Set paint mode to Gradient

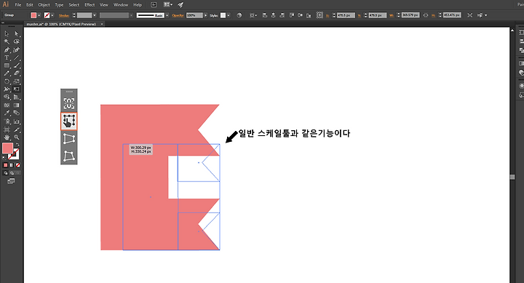(12, 165)
